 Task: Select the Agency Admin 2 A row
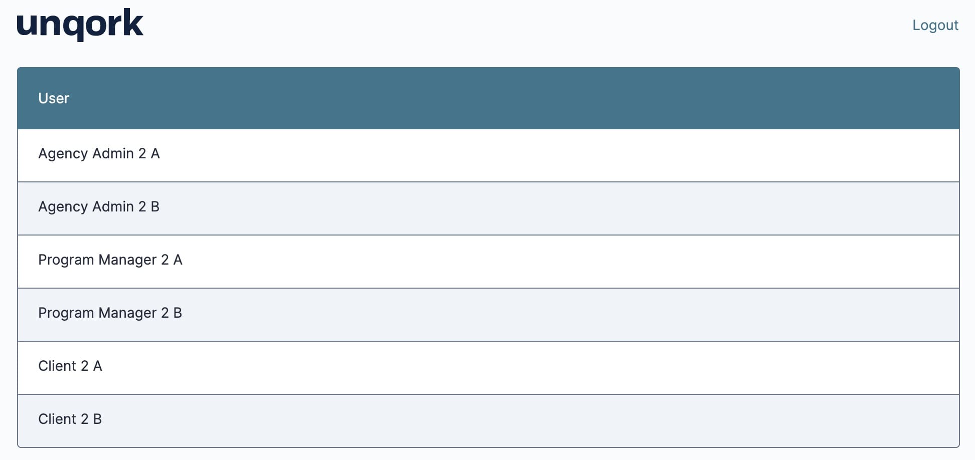point(489,155)
